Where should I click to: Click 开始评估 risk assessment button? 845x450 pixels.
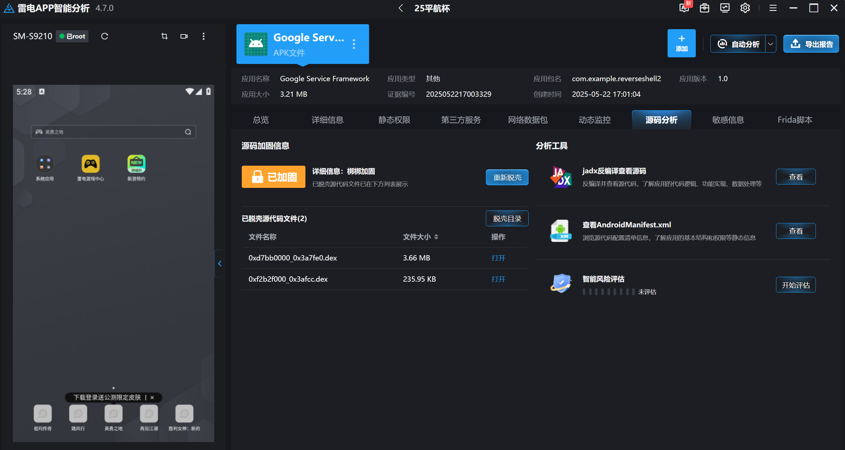tap(796, 285)
